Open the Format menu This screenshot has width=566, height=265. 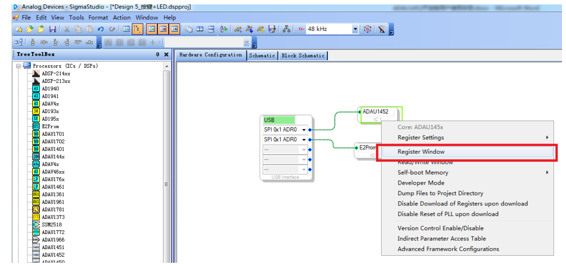pos(98,18)
